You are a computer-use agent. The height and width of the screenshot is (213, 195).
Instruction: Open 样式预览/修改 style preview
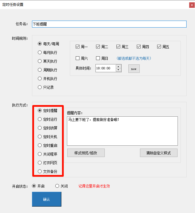click(x=86, y=153)
